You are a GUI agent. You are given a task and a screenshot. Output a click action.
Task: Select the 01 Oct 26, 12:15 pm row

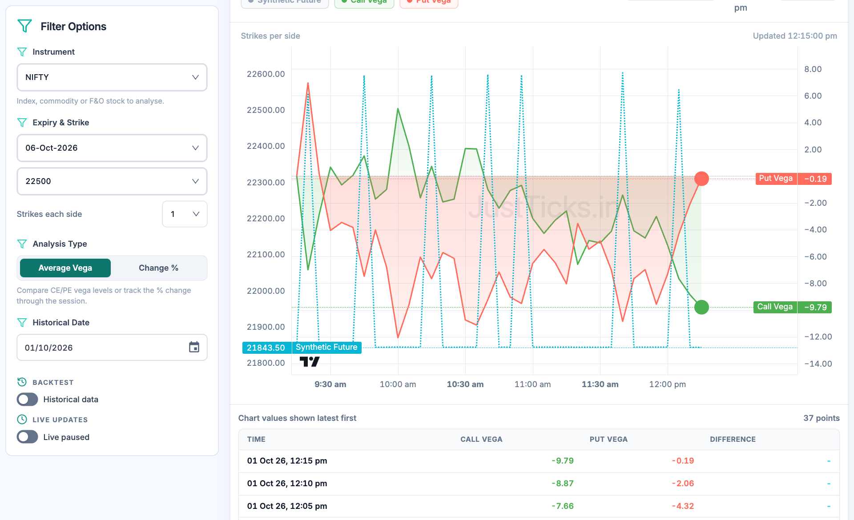click(539, 461)
